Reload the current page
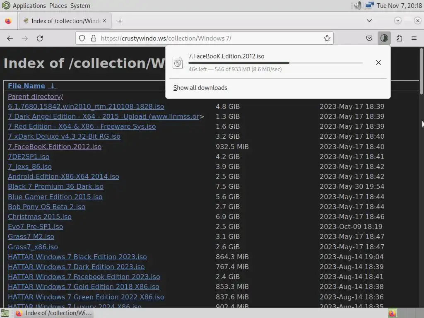 click(x=40, y=39)
